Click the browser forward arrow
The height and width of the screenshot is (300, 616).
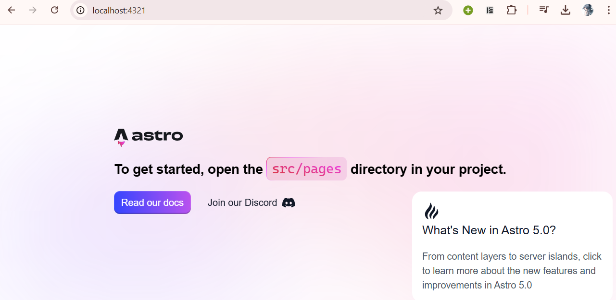(x=33, y=10)
